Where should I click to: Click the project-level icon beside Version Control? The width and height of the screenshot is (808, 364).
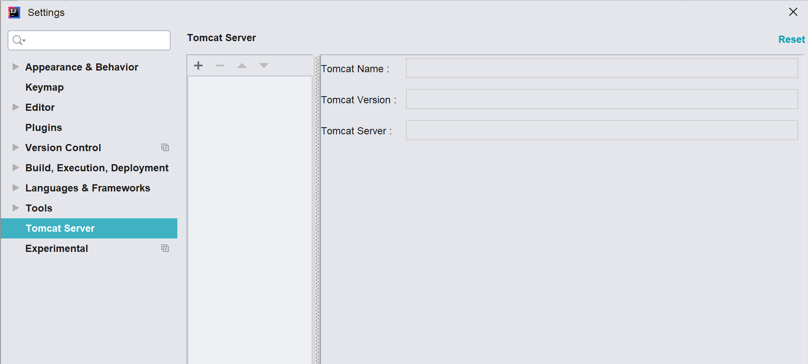click(x=165, y=147)
